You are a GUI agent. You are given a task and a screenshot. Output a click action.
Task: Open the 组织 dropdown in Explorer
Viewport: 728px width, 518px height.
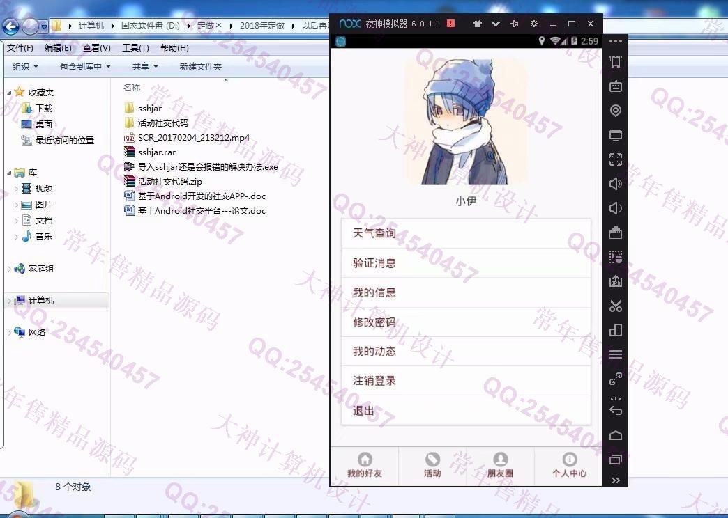tap(25, 66)
